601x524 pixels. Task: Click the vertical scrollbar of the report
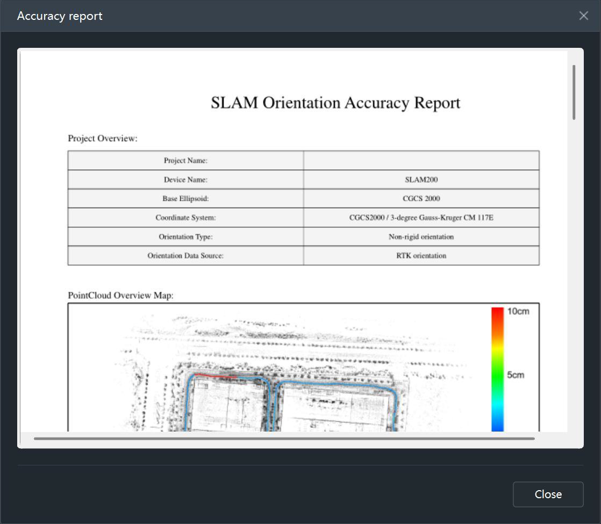pos(574,92)
